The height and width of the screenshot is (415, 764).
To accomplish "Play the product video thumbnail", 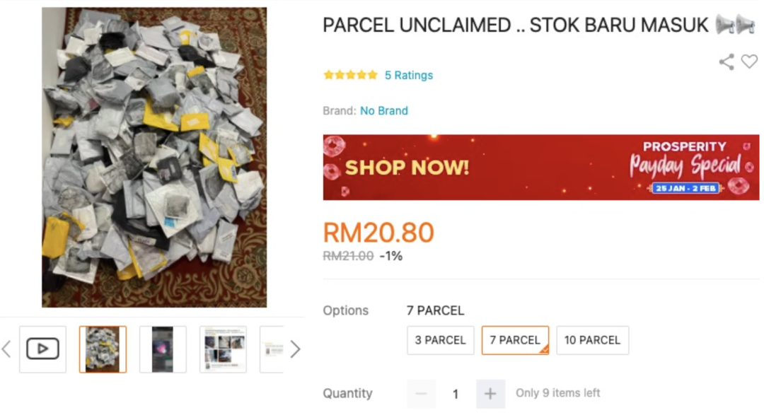I will [42, 349].
